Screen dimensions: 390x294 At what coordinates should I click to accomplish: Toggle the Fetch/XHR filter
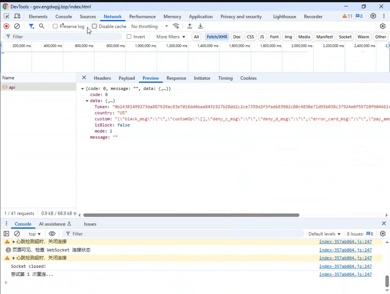coord(217,37)
